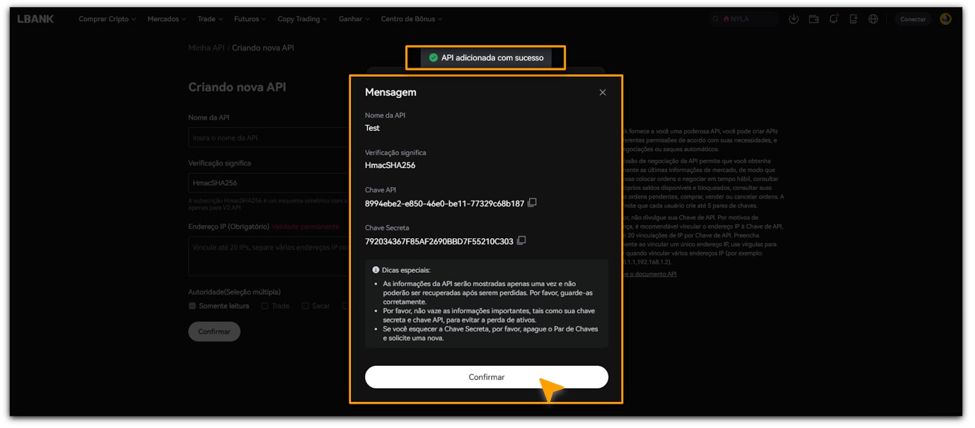Image resolution: width=975 pixels, height=428 pixels.
Task: Go to Minha API breadcrumb link
Action: coord(206,47)
